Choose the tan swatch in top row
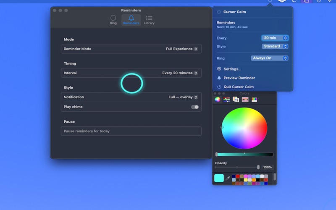 [x=242, y=176]
